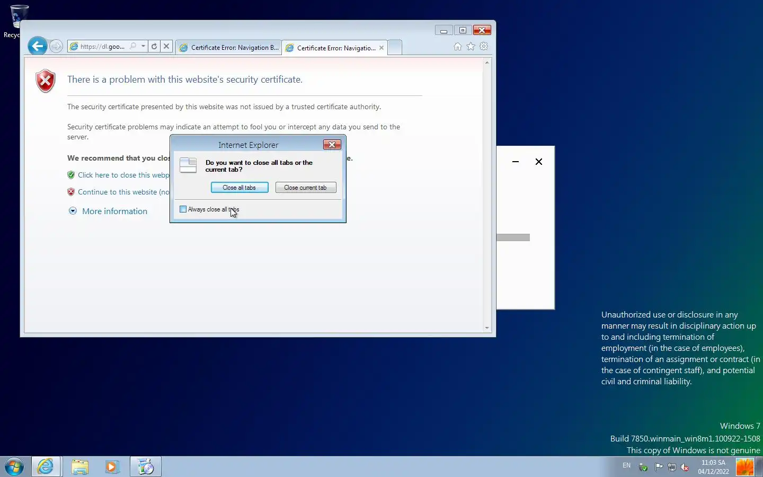Image resolution: width=763 pixels, height=477 pixels.
Task: Click the 'Click here to close this webpage' link
Action: tap(123, 175)
